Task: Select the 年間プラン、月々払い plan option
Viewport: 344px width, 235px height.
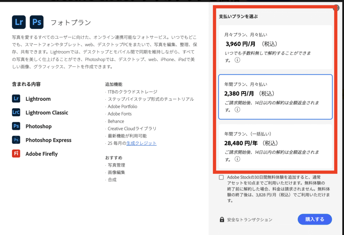Action: [x=275, y=97]
